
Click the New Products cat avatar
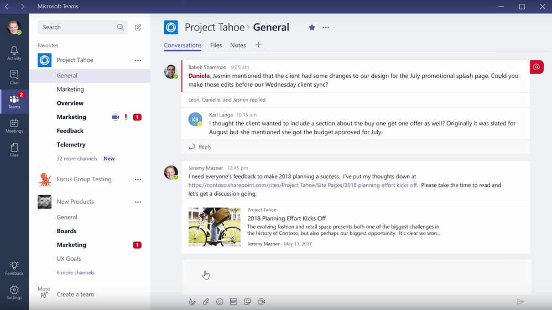45,202
